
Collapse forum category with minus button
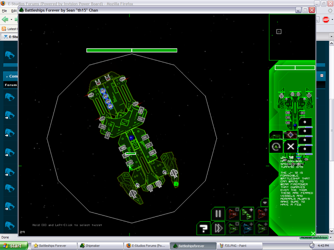pyautogui.click(x=321, y=75)
